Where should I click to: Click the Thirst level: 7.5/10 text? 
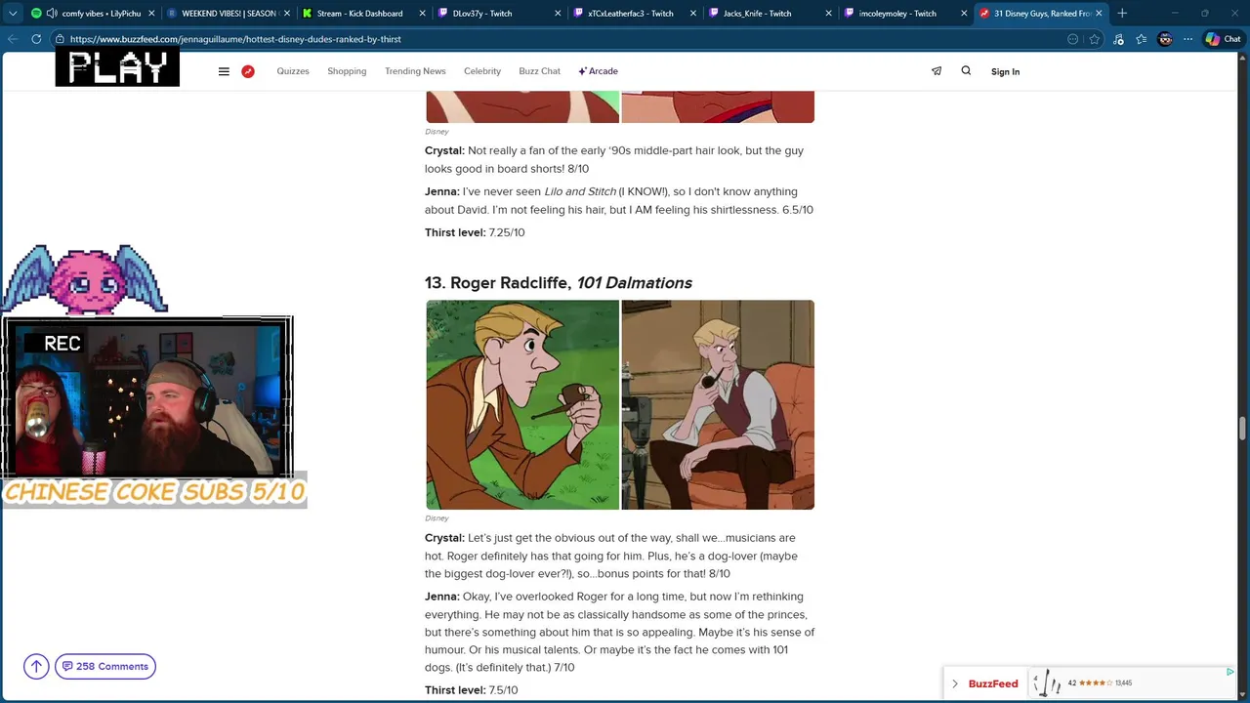pos(471,689)
